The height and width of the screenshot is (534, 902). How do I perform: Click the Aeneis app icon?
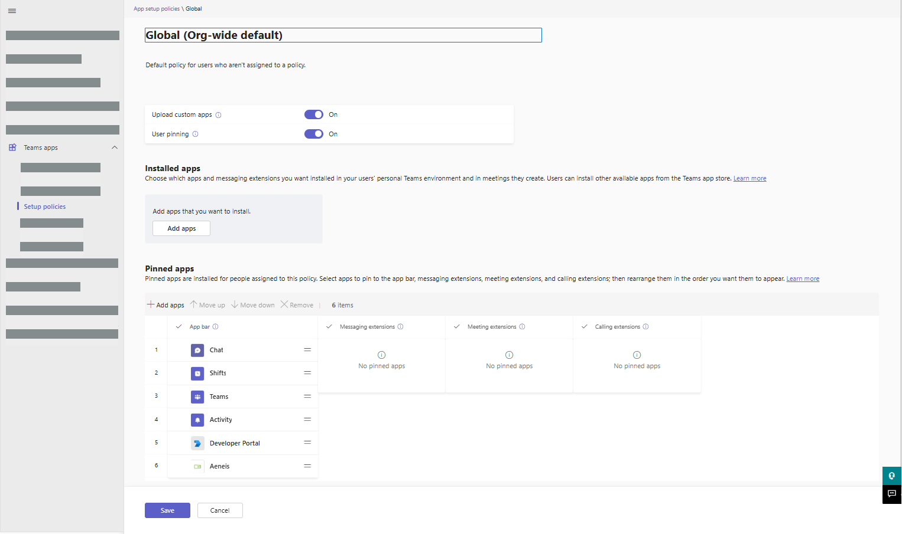pyautogui.click(x=197, y=466)
